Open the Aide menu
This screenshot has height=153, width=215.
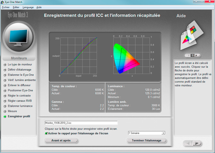point(39,7)
